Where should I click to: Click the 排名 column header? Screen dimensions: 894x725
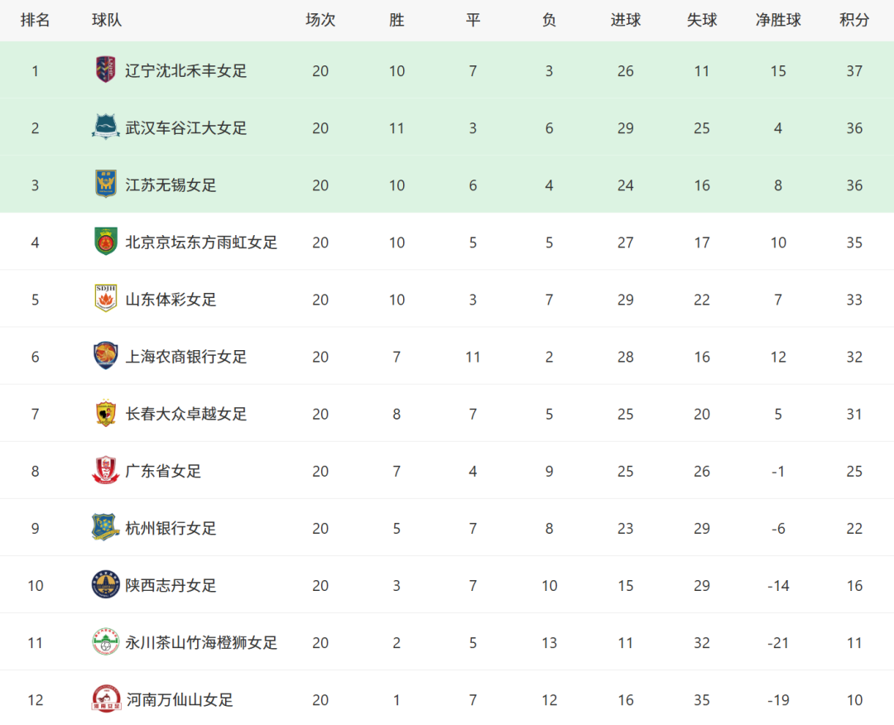tap(35, 20)
